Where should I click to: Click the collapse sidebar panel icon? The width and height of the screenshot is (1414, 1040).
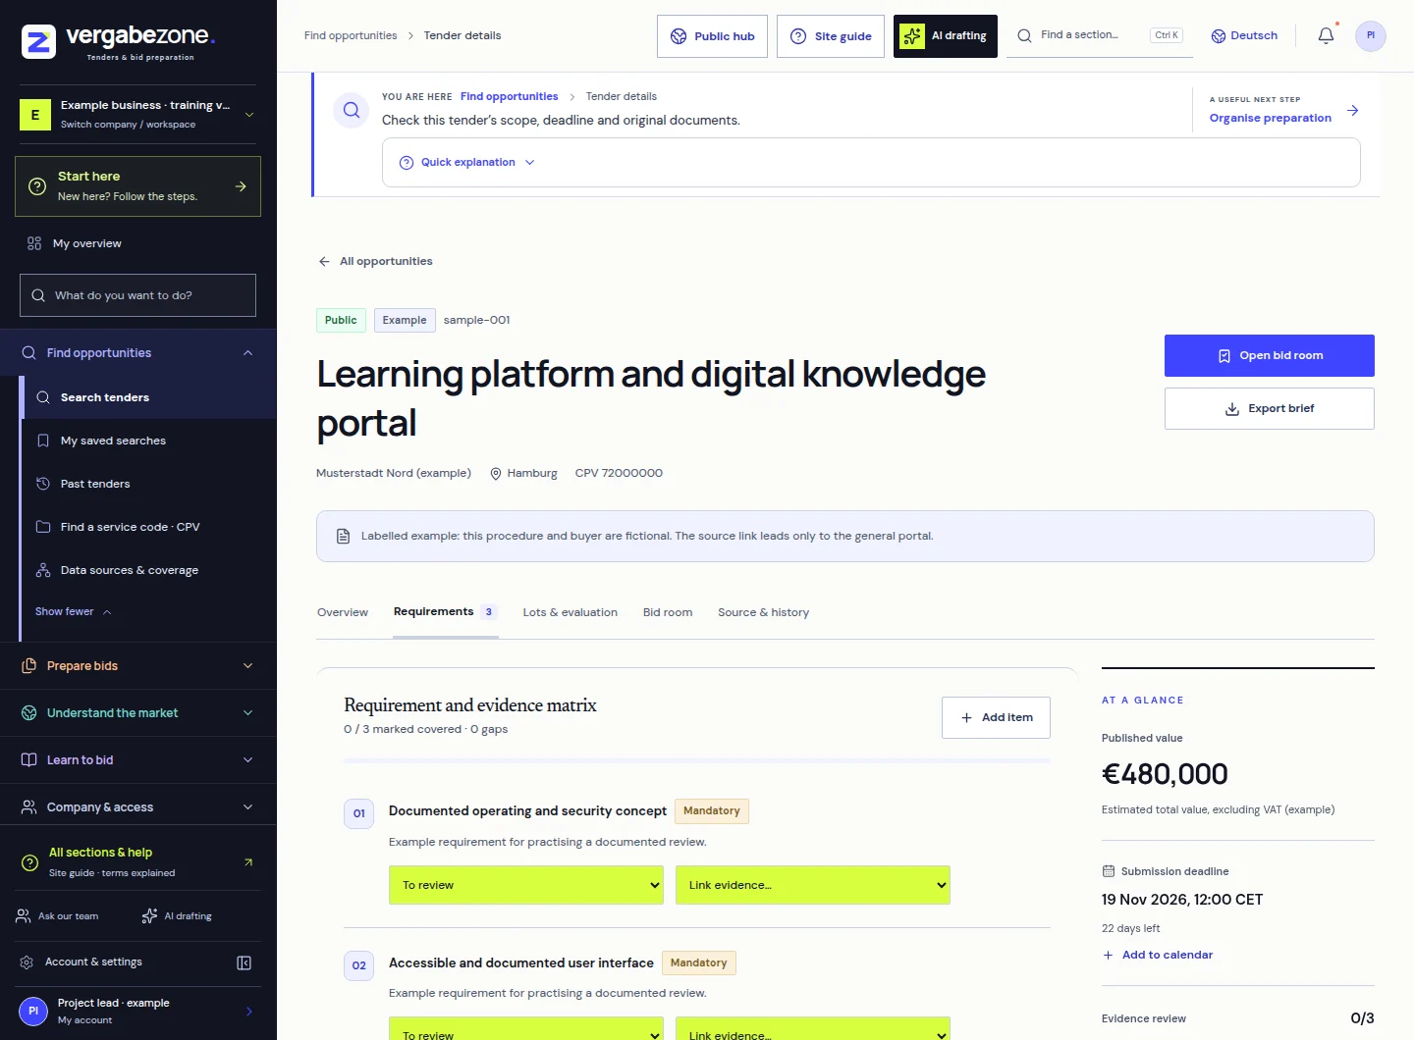(245, 962)
